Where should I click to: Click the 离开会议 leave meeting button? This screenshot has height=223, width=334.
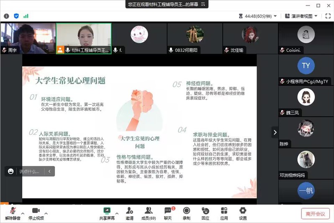[315, 214]
